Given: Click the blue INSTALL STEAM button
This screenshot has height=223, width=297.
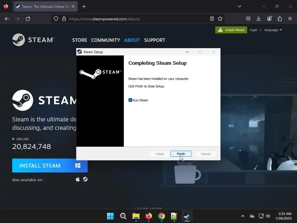Looking at the screenshot, I should pos(50,166).
